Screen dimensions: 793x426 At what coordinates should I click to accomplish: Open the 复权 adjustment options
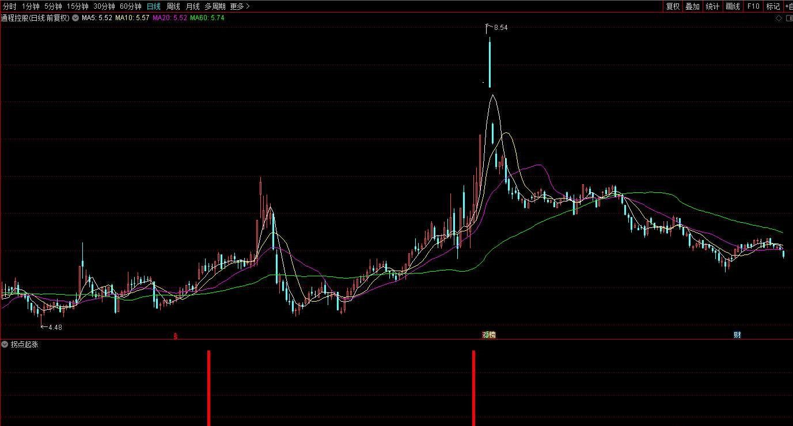pos(673,6)
